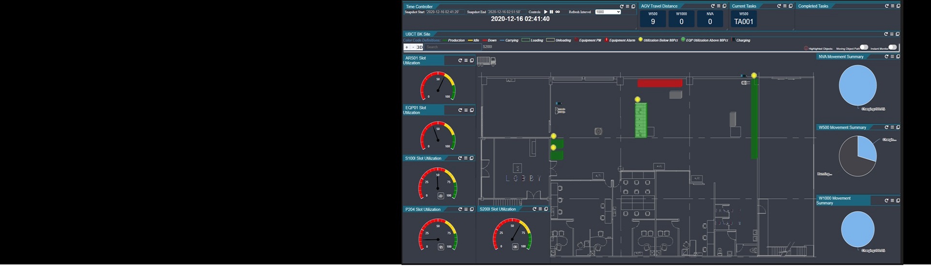
Task: Open the Time Controller panel menu
Action: click(627, 6)
